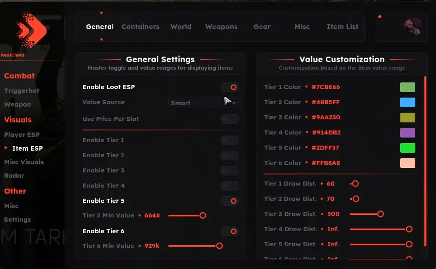This screenshot has height=269, width=436.
Task: Click the Tier 3 Draw Dist. slider knob
Action: 380,214
